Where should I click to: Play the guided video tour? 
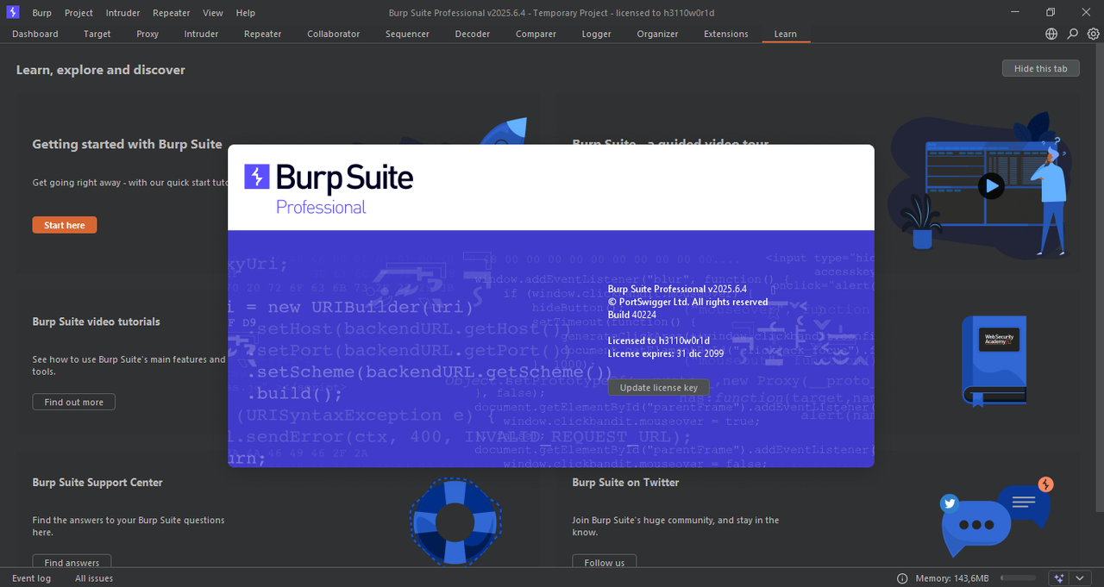pyautogui.click(x=991, y=185)
